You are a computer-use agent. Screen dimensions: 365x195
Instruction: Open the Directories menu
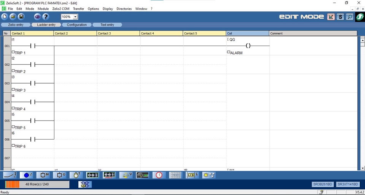point(124,9)
